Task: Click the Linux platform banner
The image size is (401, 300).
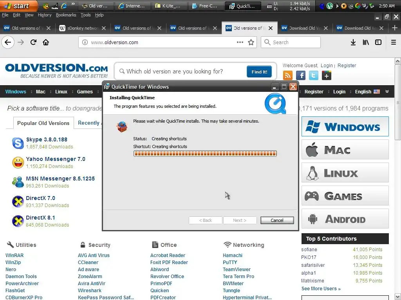Action: click(x=345, y=173)
